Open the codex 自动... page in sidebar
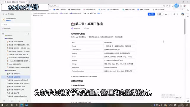The width and height of the screenshot is (190, 107). coord(14,64)
